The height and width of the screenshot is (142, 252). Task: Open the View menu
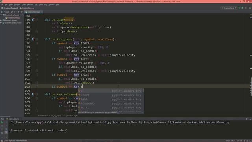tap(11, 4)
